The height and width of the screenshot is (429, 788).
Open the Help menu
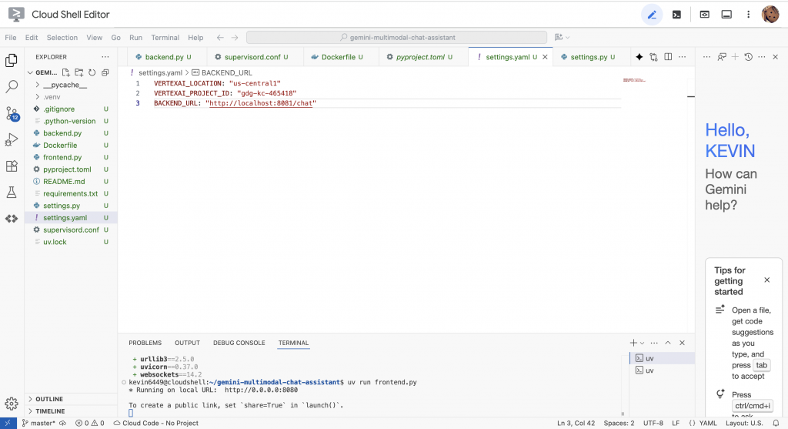click(x=195, y=38)
